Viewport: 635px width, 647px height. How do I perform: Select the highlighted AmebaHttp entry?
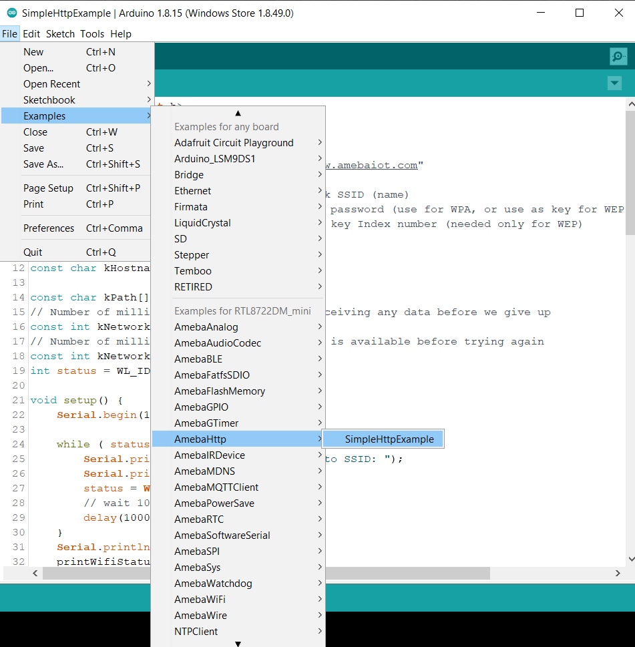pyautogui.click(x=238, y=439)
